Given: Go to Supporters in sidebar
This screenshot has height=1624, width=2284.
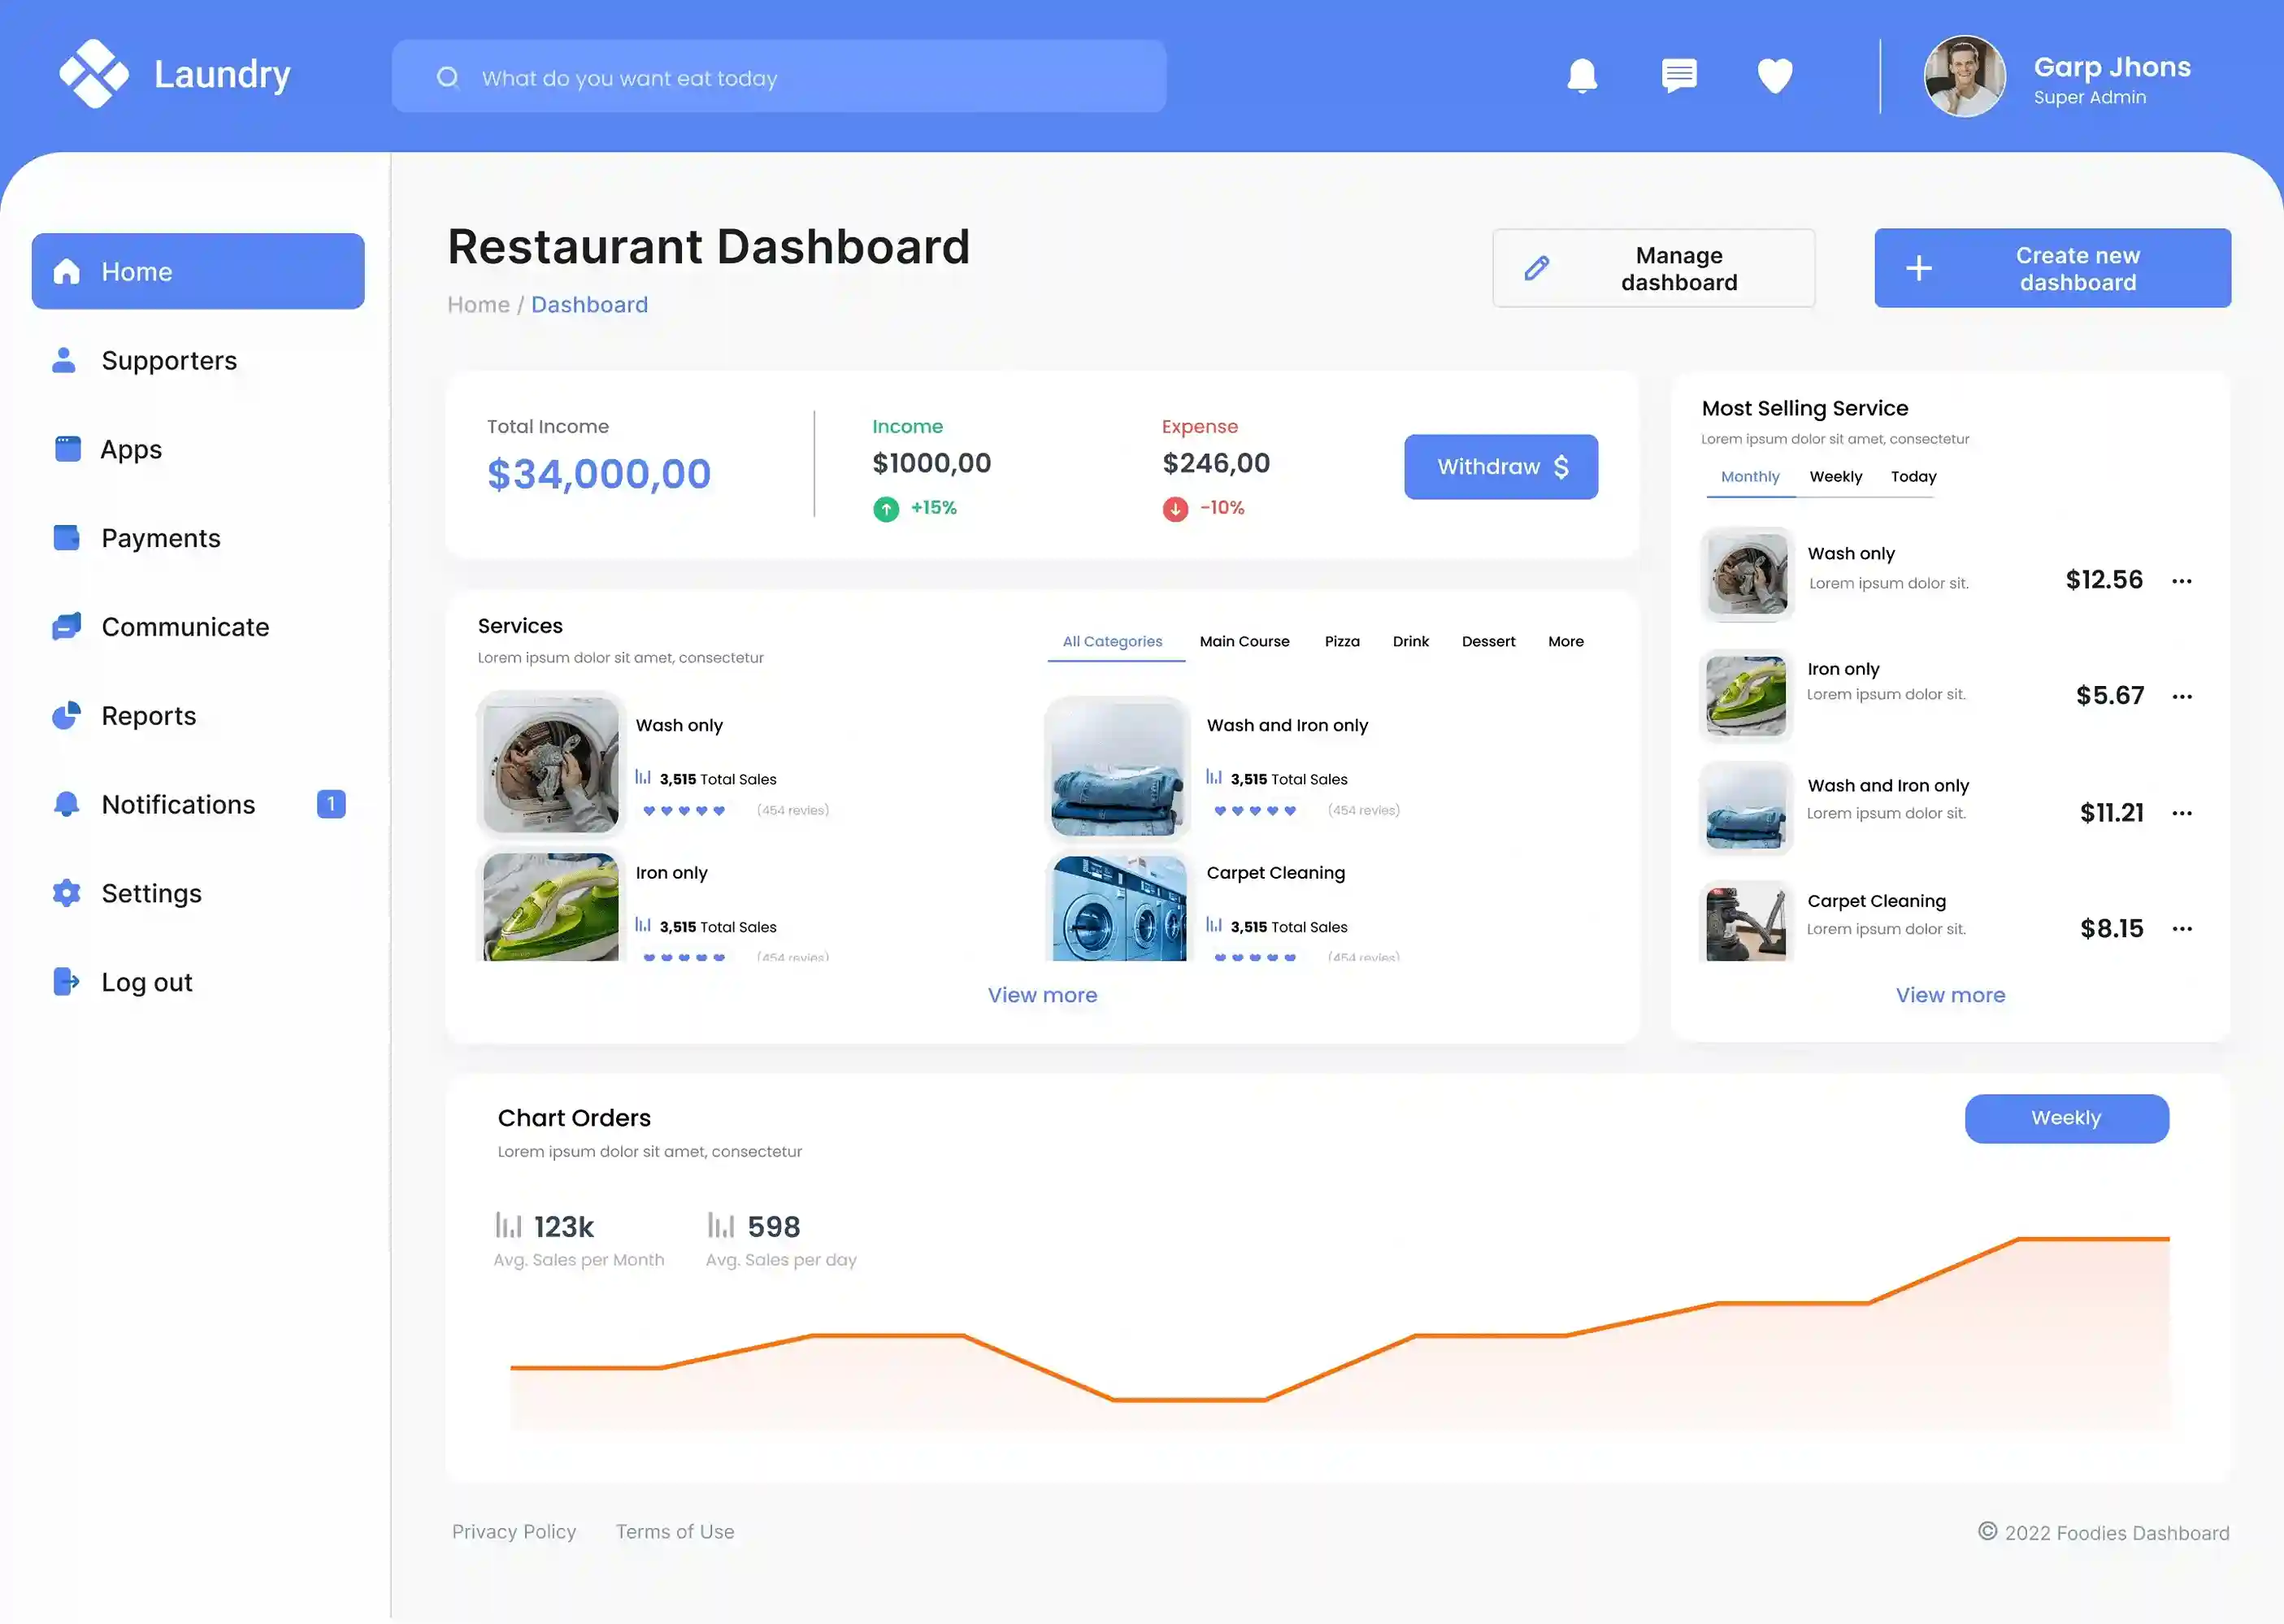Looking at the screenshot, I should pos(198,360).
